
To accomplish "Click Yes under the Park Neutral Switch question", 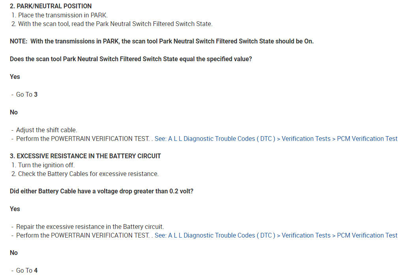I will (15, 77).
